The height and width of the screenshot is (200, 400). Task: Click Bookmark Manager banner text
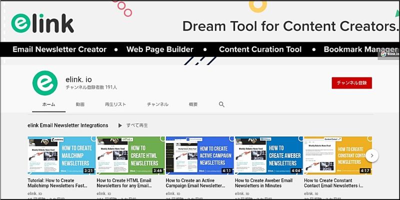pos(360,49)
